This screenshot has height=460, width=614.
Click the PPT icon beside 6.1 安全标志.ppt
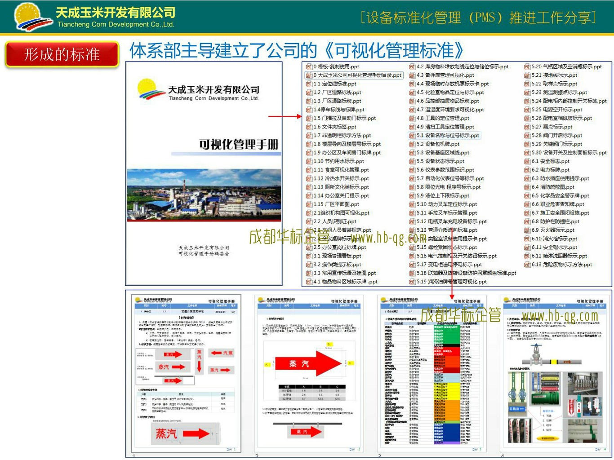[x=527, y=161]
